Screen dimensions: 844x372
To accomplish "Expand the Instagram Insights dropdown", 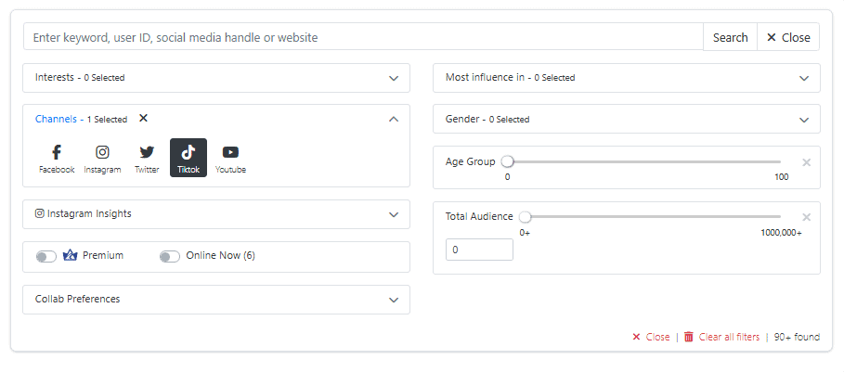I will click(x=216, y=214).
